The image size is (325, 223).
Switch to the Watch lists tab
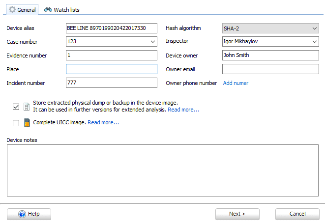[62, 10]
